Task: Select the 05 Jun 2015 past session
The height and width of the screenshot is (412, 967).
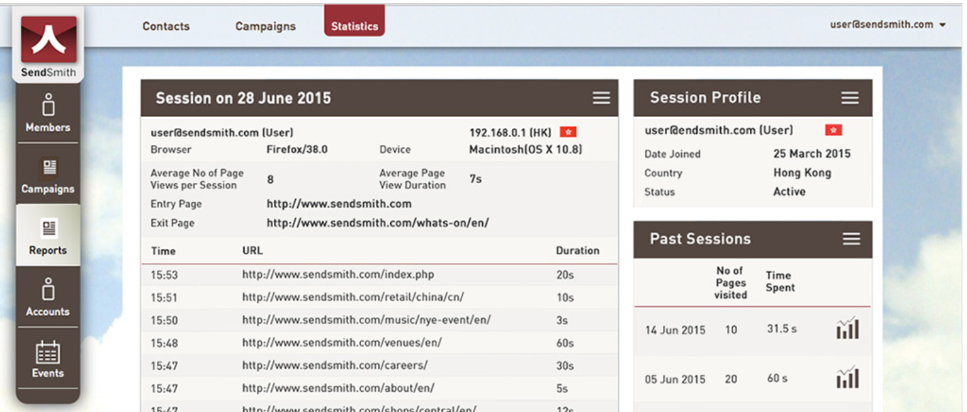Action: tap(753, 379)
